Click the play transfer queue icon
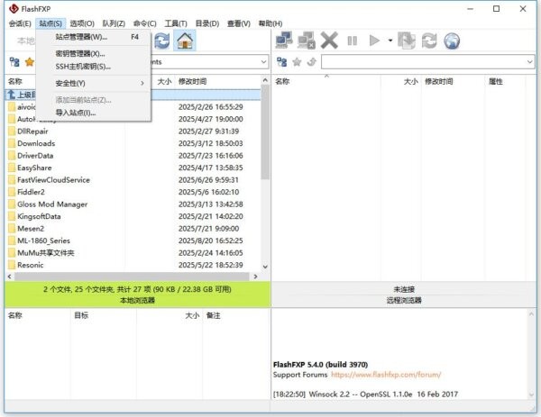The width and height of the screenshot is (541, 417). pos(374,41)
